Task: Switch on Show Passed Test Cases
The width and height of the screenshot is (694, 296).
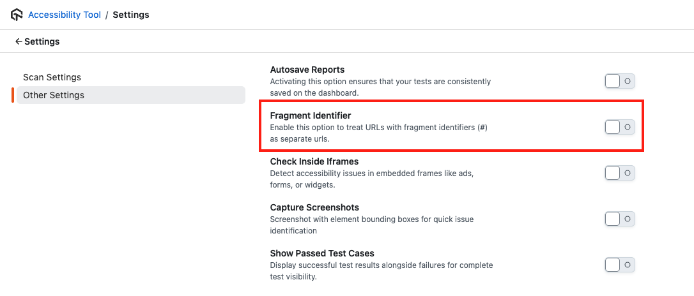Action: pyautogui.click(x=619, y=265)
